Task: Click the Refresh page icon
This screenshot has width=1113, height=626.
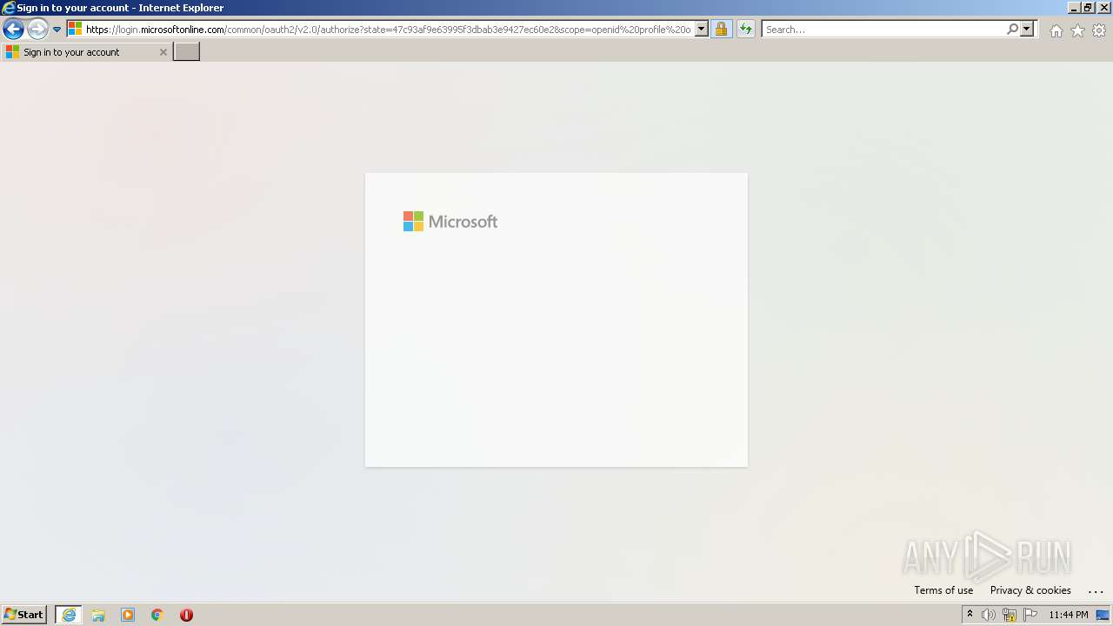Action: (x=746, y=30)
